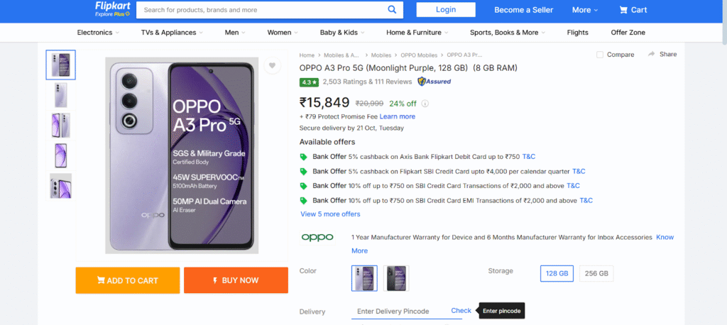Click the Flipkart Assured badge
Screen dimensions: 727x325
[434, 82]
